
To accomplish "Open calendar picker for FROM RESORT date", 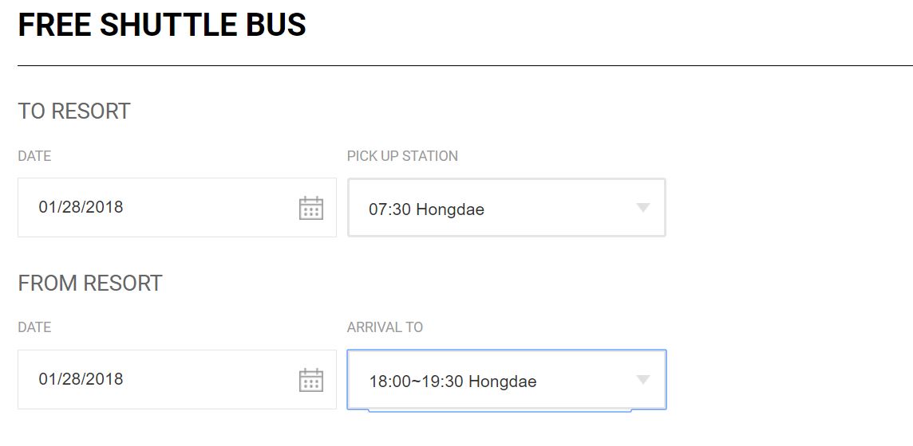I will coord(310,380).
